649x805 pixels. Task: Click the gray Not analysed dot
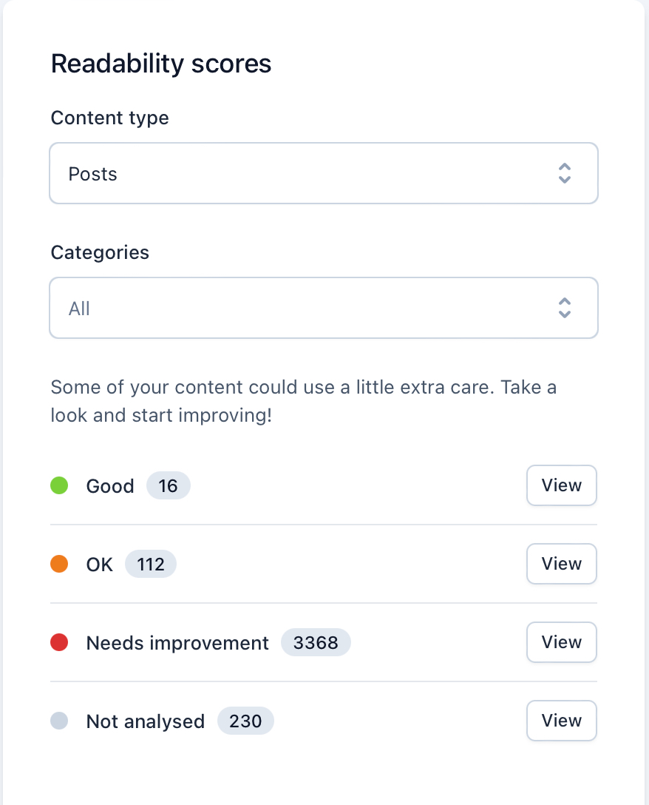(59, 721)
